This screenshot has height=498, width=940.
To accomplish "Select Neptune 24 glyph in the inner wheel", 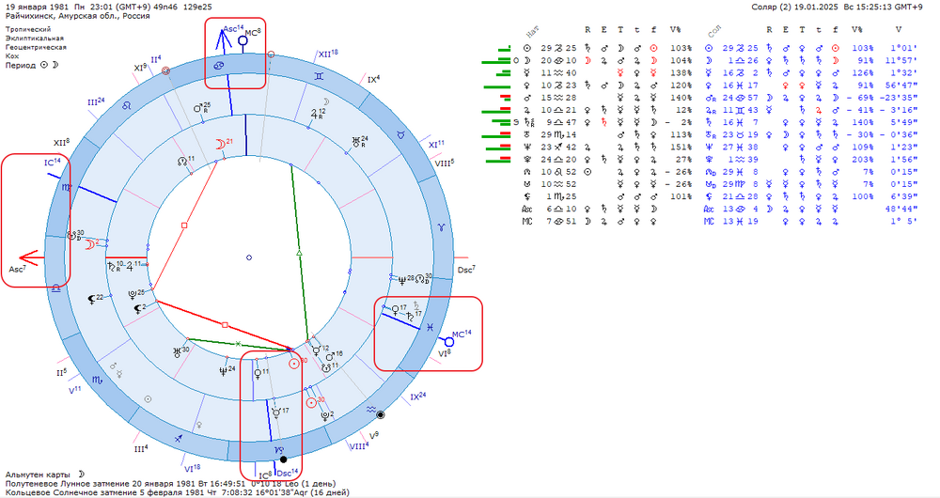I will coord(226,370).
